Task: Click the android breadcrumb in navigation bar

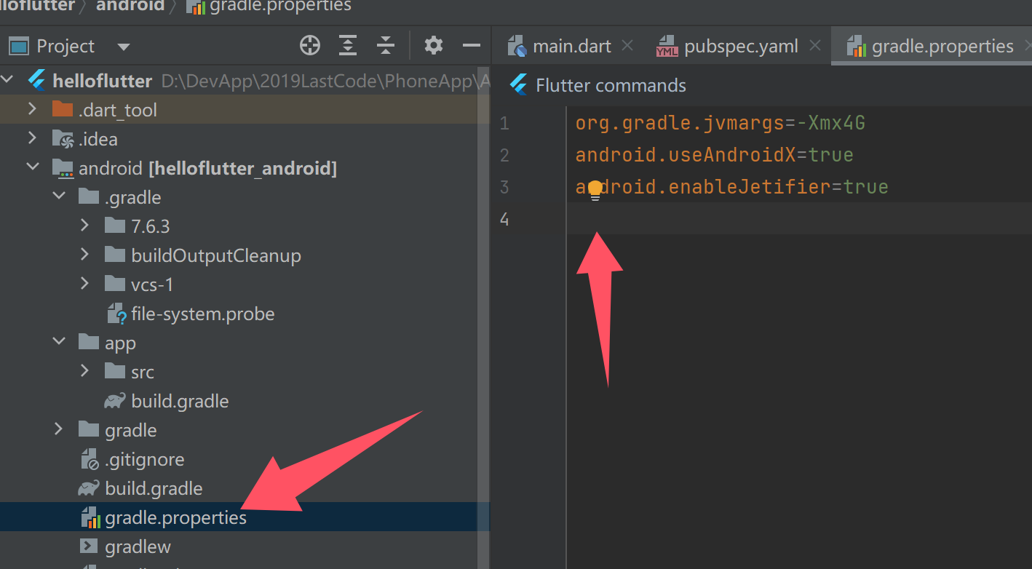Action: click(130, 6)
